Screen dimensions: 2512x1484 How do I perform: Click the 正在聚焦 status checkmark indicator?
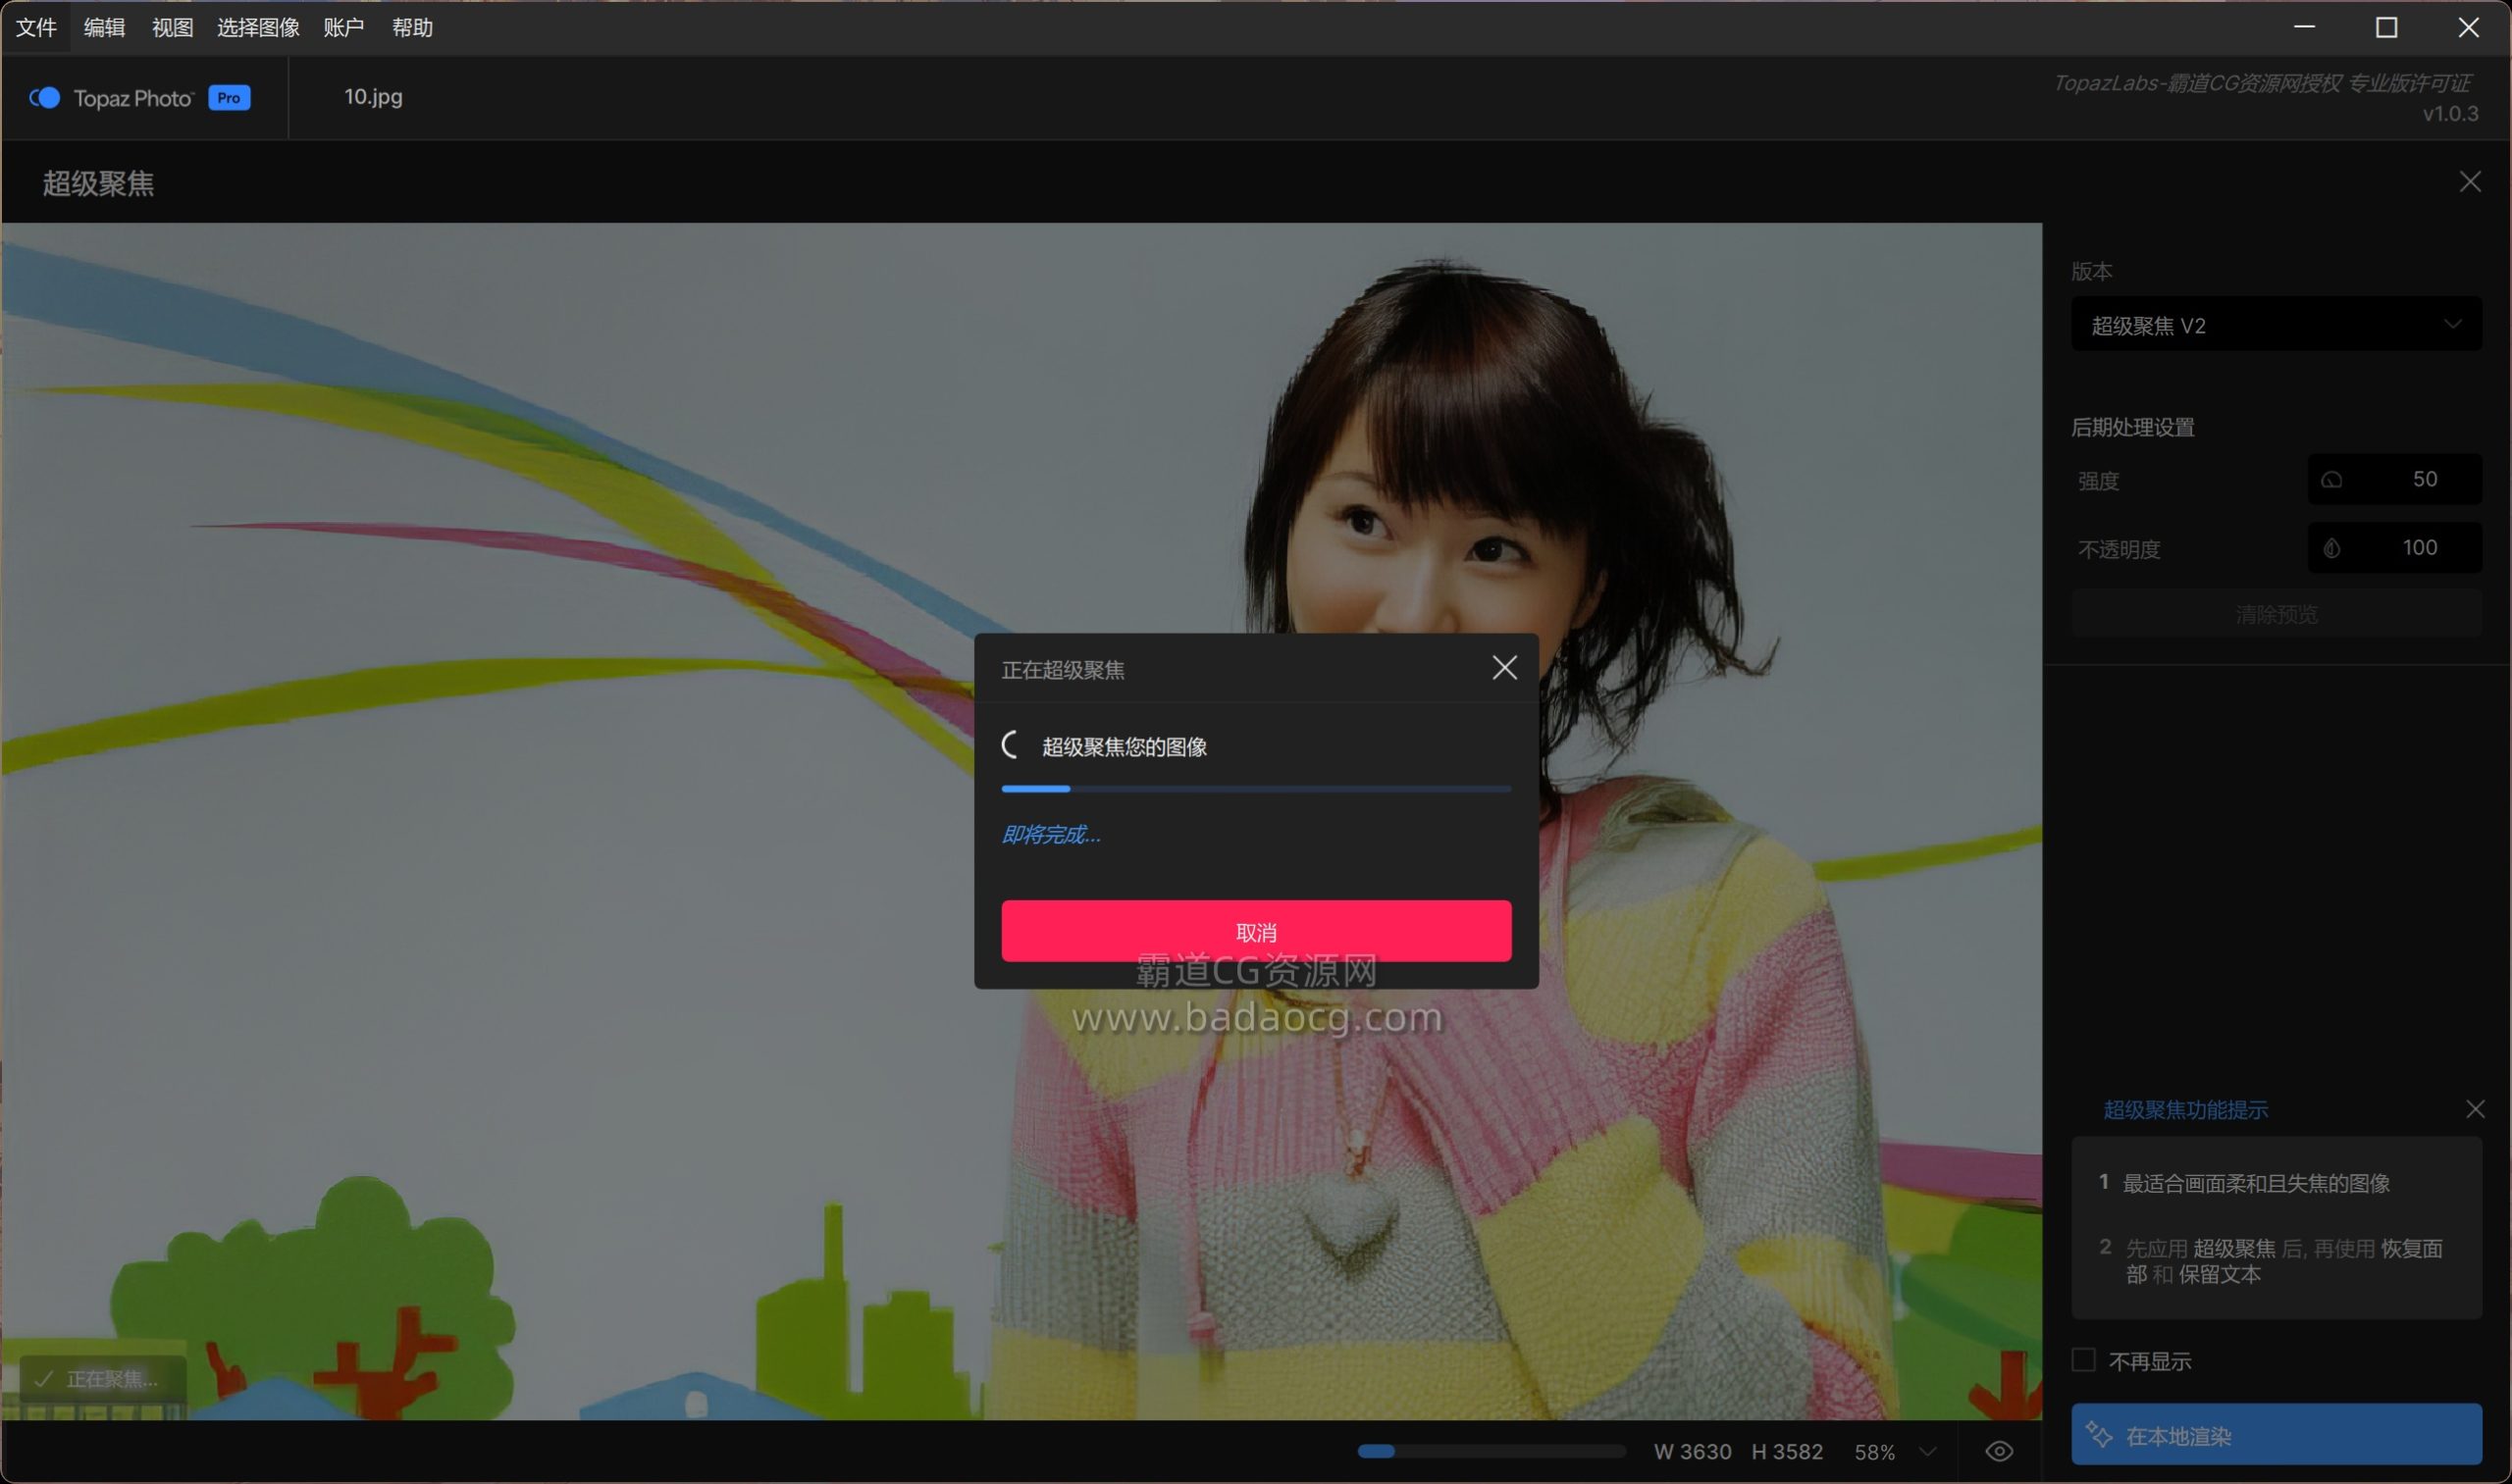[x=43, y=1379]
